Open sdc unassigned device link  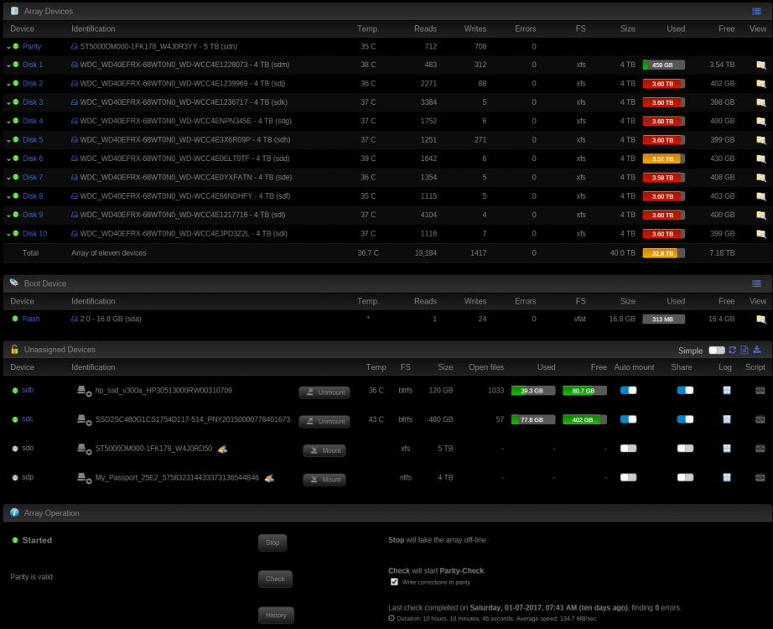click(28, 418)
